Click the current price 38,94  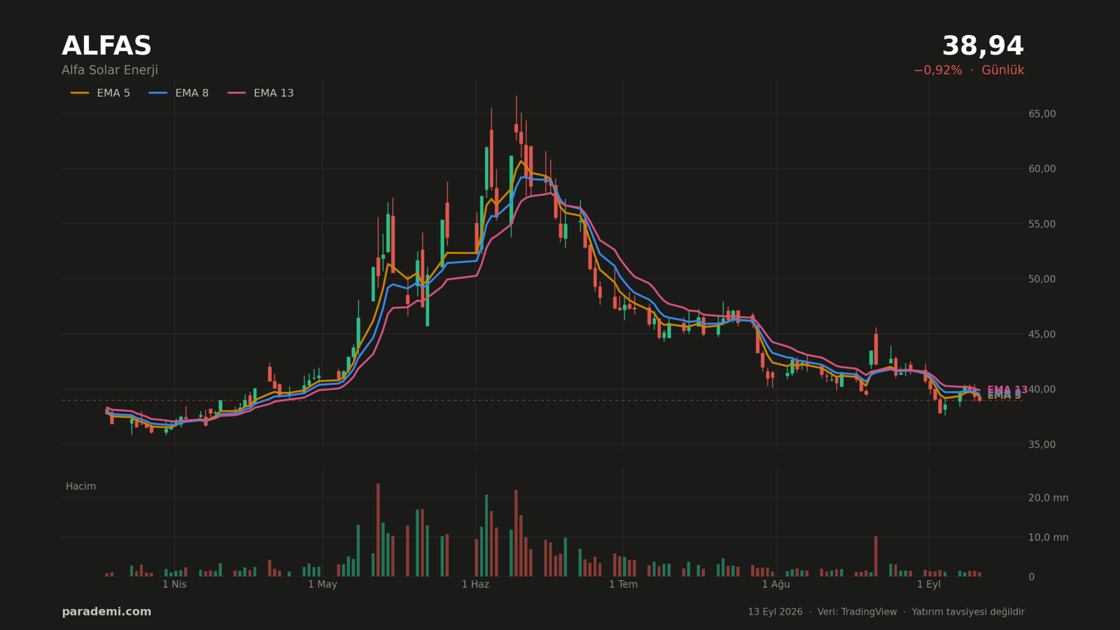click(983, 46)
